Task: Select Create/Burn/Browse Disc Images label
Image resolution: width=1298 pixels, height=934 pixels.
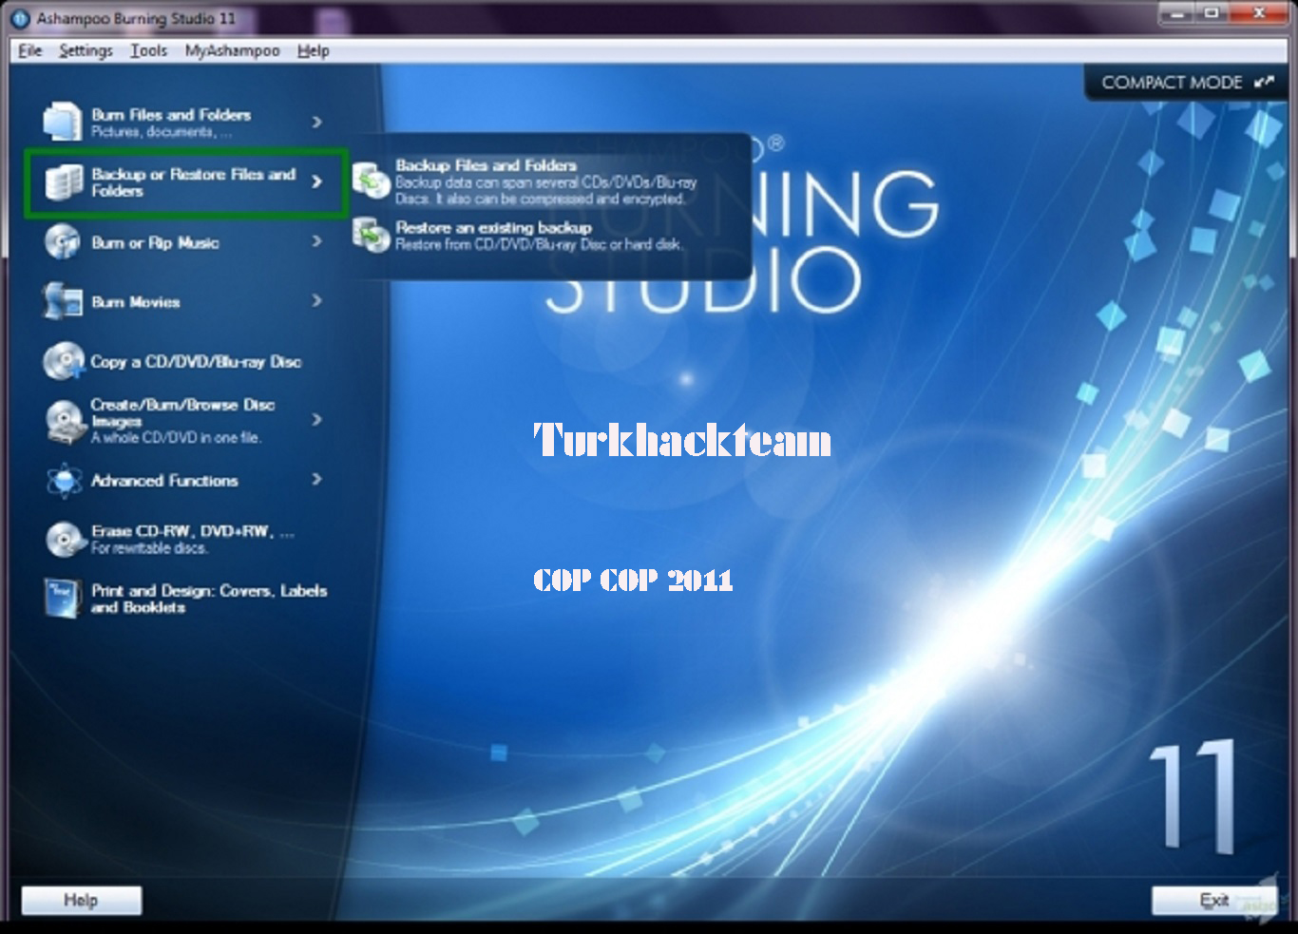Action: 183,412
